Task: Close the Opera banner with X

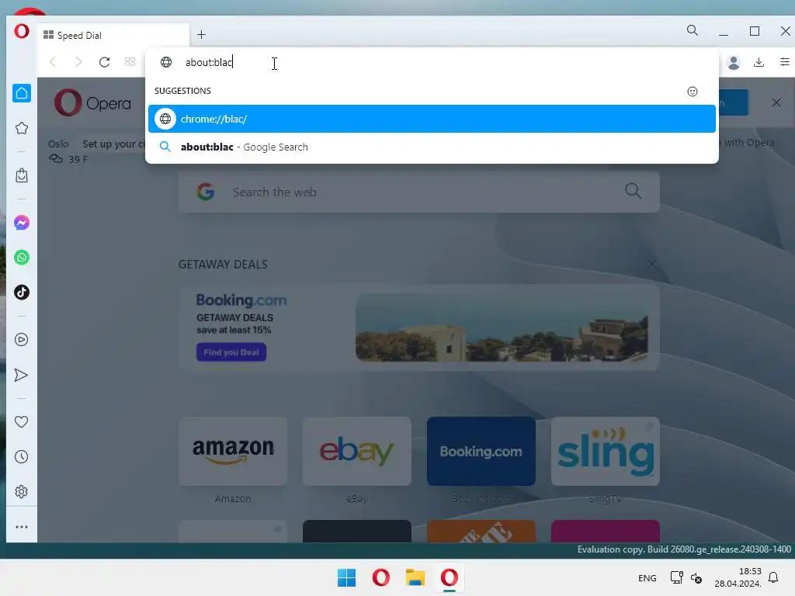Action: tap(776, 102)
